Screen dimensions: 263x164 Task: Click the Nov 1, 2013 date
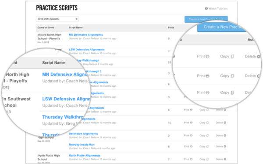pos(43,42)
